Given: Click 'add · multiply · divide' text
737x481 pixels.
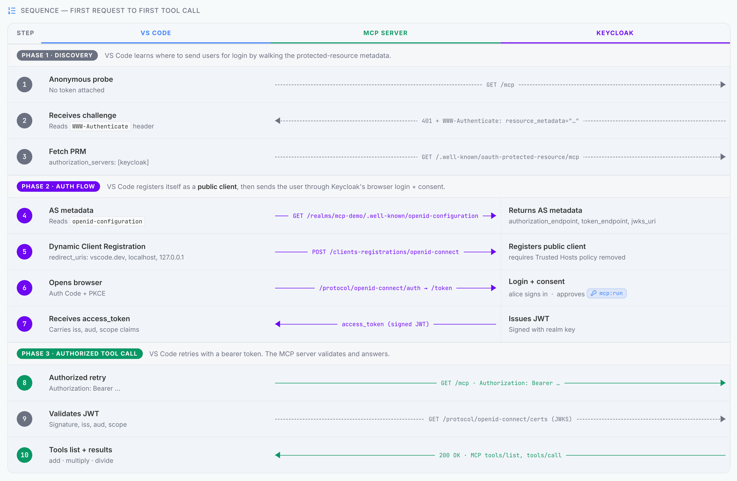Looking at the screenshot, I should point(81,460).
